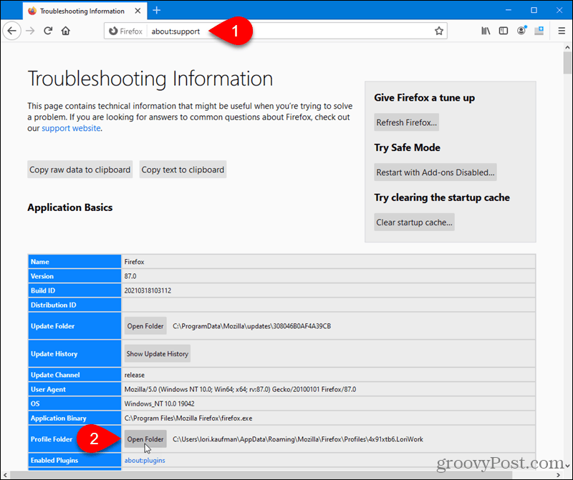
Task: Click the OS value Windows_NT 10.0 19042
Action: point(159,403)
